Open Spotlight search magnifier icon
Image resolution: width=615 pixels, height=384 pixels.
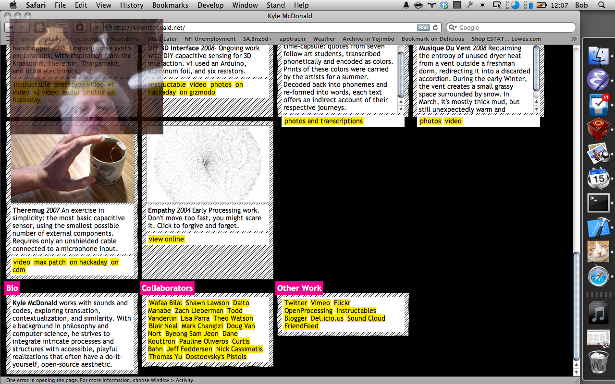(601, 5)
